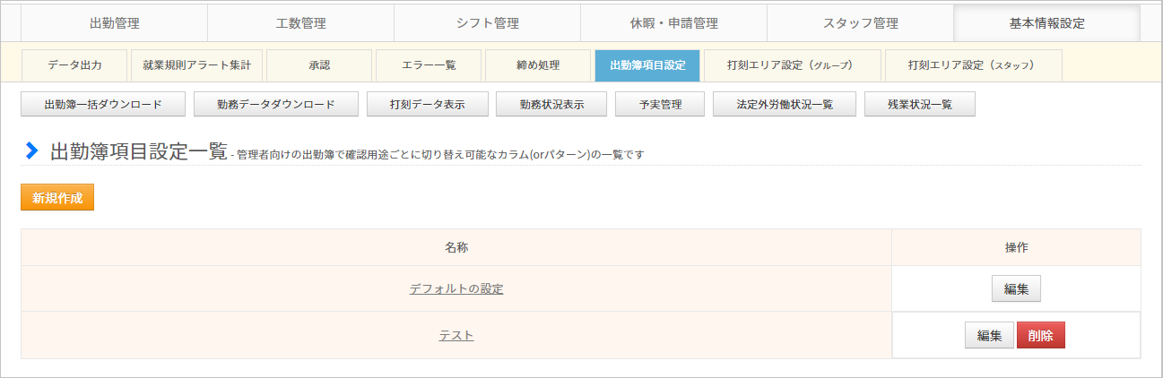Open 就業規則アラート集計 sub-tab

coord(196,65)
